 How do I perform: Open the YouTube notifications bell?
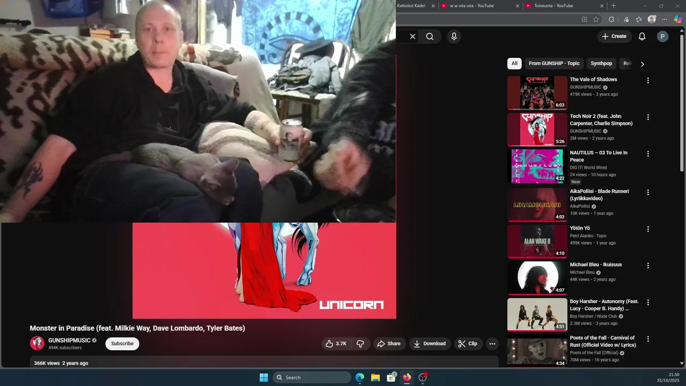642,36
